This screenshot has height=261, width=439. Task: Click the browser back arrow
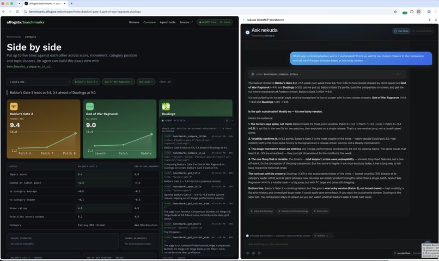tap(3, 12)
